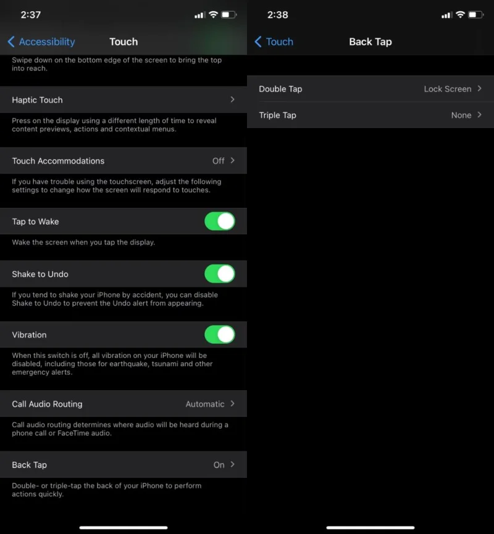Screen dimensions: 494x534
Task: Tap the chevron next to Touch Accommodations Off
Action: pos(232,161)
